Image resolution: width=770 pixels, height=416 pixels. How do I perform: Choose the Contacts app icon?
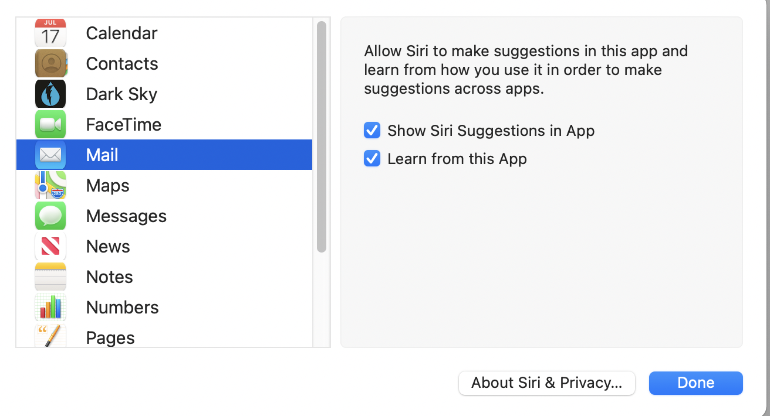click(50, 63)
